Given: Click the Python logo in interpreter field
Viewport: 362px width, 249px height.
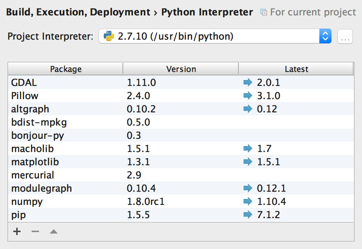Looking at the screenshot, I should [109, 36].
